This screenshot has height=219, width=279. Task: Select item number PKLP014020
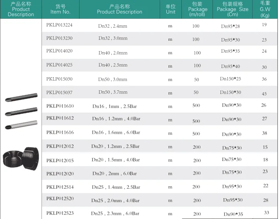click(x=59, y=51)
